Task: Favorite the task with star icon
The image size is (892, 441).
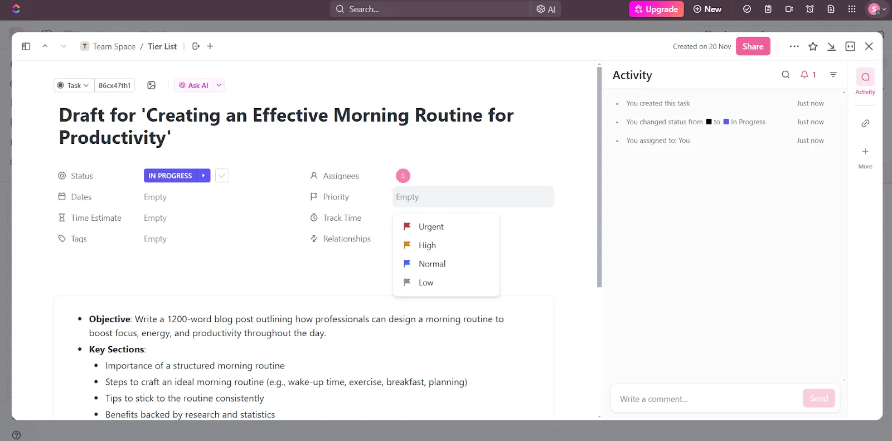Action: (813, 46)
